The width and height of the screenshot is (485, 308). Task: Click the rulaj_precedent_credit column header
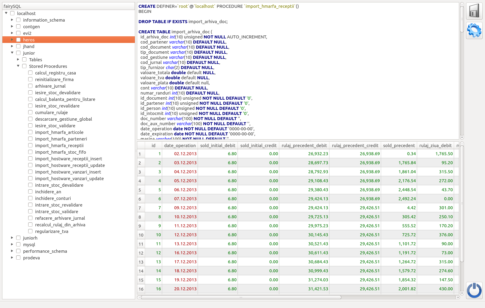[355, 145]
